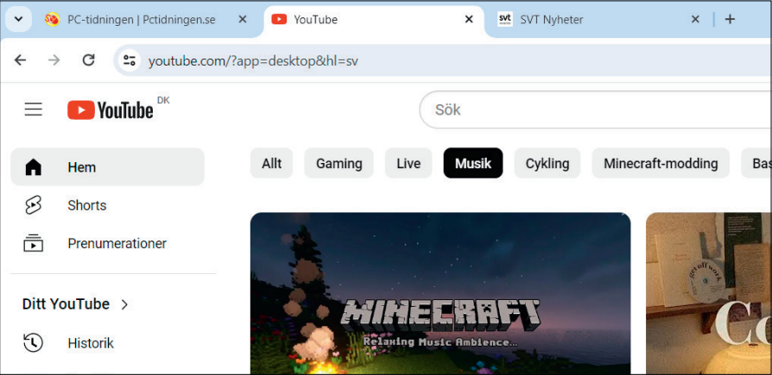Open the Minecraft Relaxing Music video thumbnail
Screen dimensions: 772x375
pos(440,293)
